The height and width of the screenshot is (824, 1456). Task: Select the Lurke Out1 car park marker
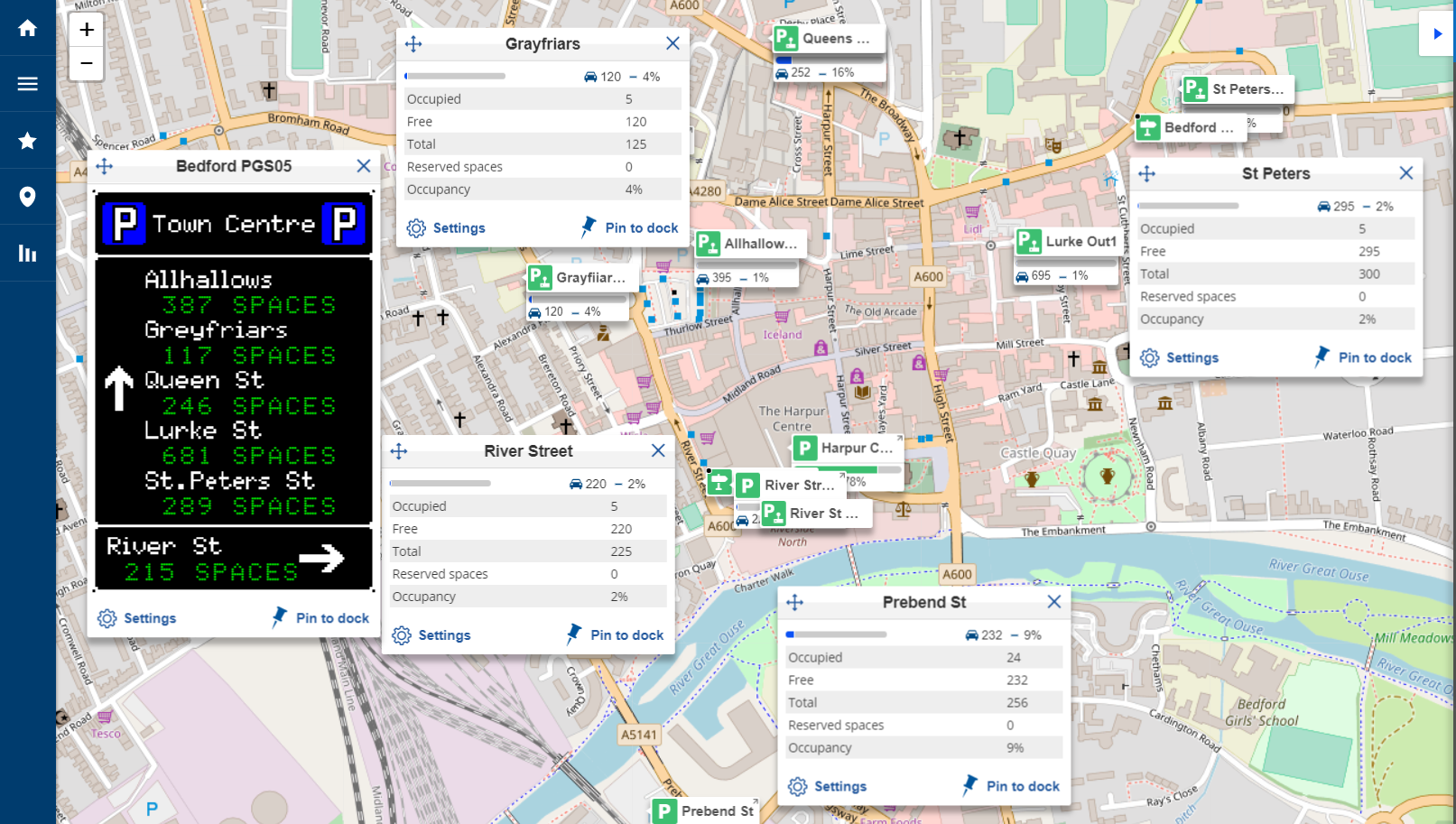point(1068,242)
